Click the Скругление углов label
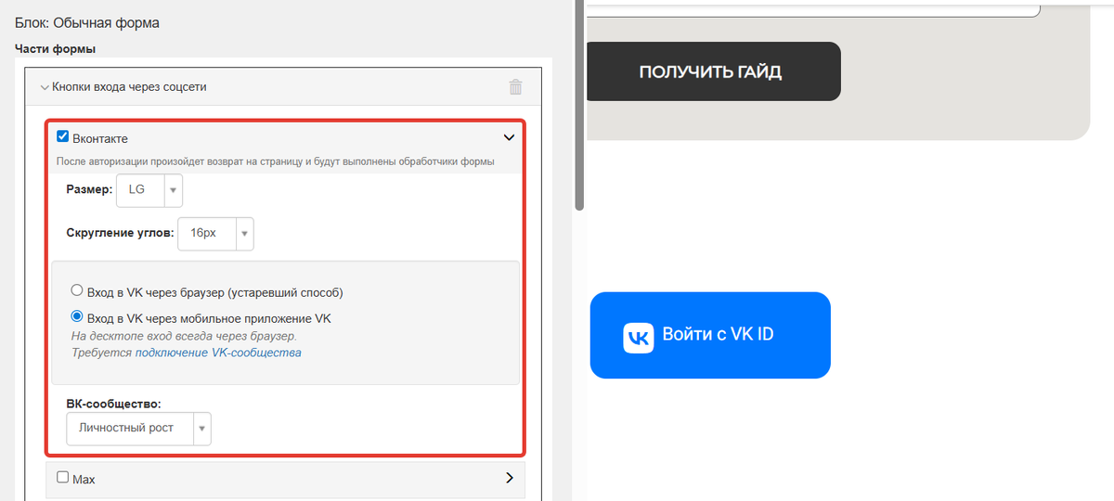This screenshot has width=1114, height=501. (121, 233)
